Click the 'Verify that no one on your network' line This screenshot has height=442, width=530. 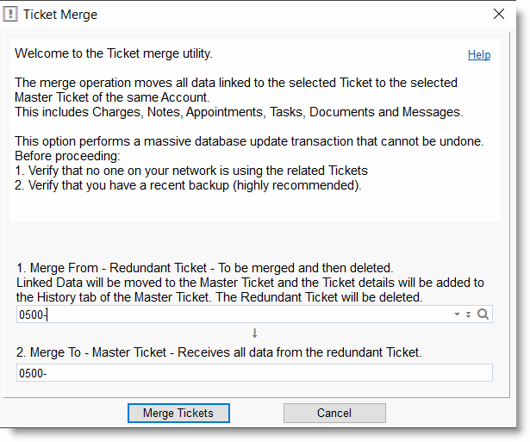point(191,171)
